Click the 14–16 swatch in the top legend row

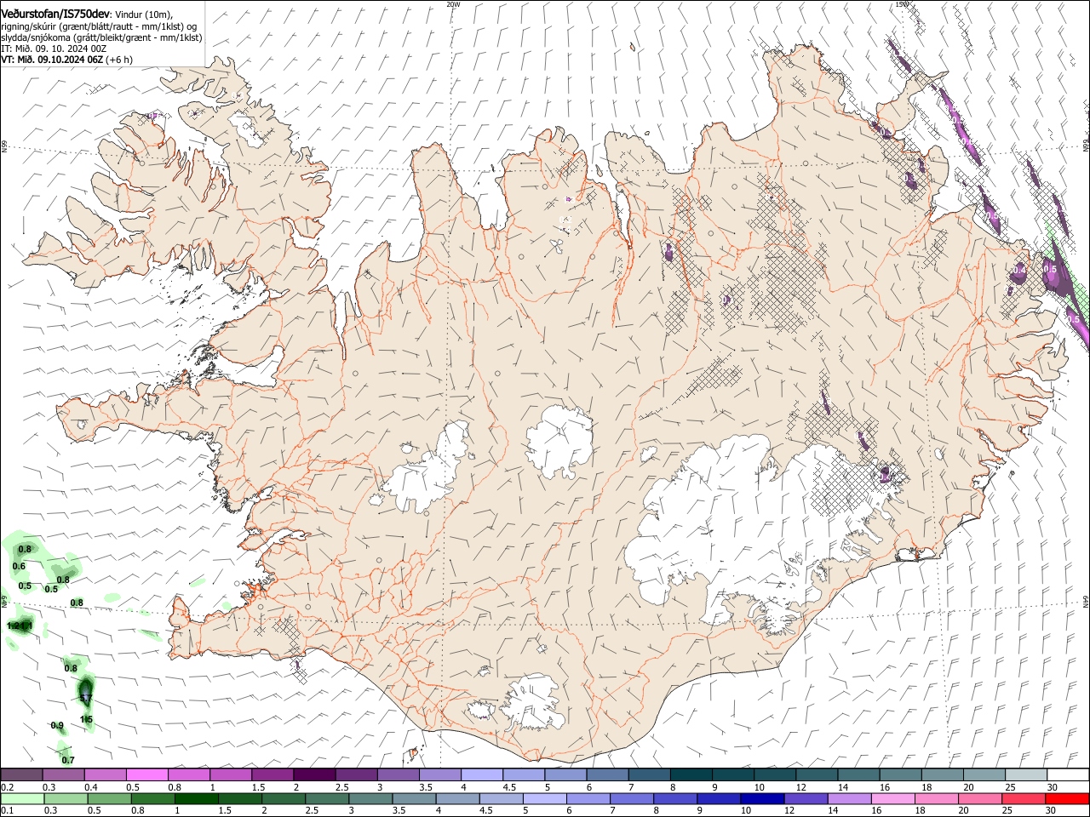(x=858, y=774)
